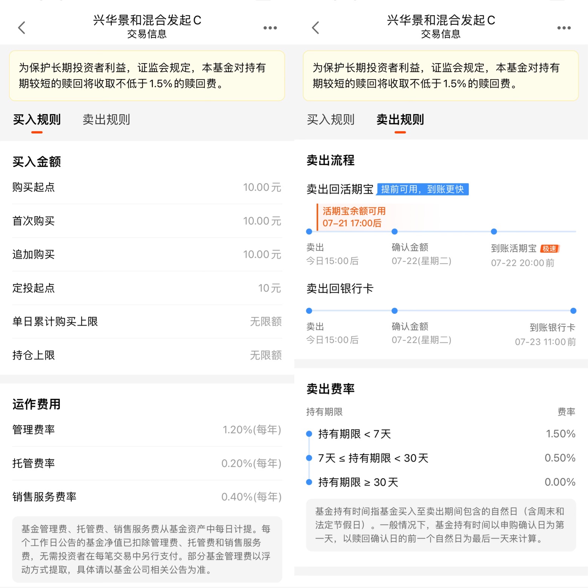Tap the 托管费率 0.20%(每年) row
This screenshot has width=588, height=588.
click(147, 464)
